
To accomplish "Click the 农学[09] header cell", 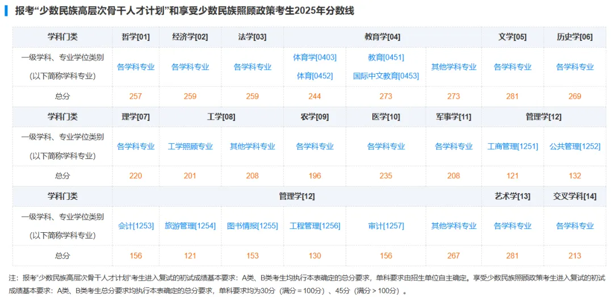I will click(314, 116).
